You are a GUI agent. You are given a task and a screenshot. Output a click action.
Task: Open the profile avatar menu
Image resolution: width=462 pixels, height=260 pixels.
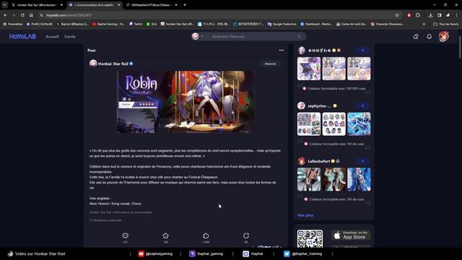(443, 36)
